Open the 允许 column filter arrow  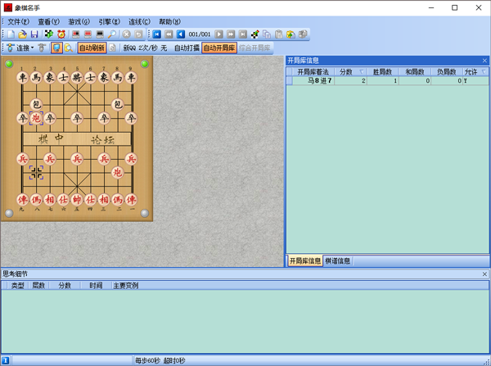tap(484, 72)
